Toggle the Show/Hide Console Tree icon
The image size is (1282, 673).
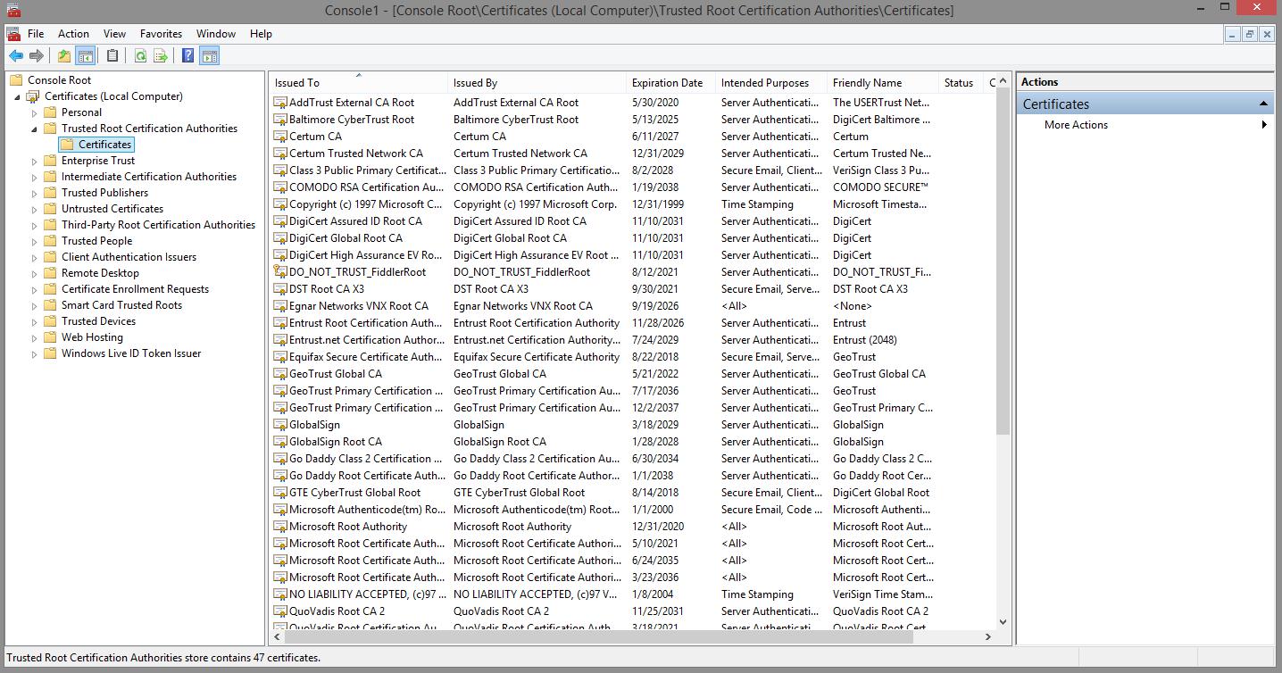coord(86,55)
